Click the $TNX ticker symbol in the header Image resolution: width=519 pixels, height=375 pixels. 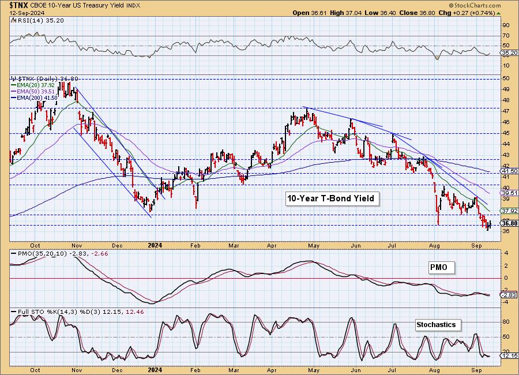(19, 5)
